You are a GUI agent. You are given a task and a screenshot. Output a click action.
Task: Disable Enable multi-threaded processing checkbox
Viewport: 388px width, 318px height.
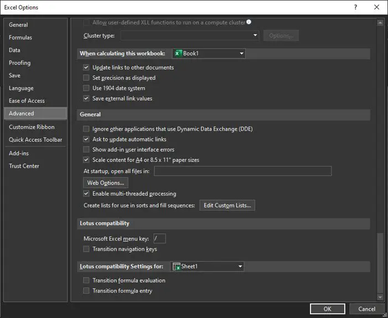(86, 194)
